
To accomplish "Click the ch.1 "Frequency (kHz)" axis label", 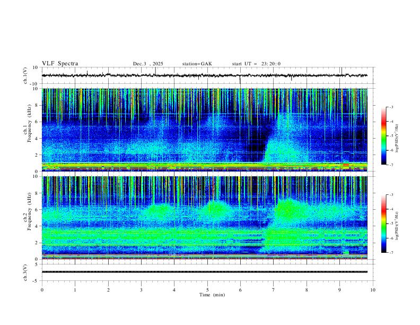I will point(29,124).
